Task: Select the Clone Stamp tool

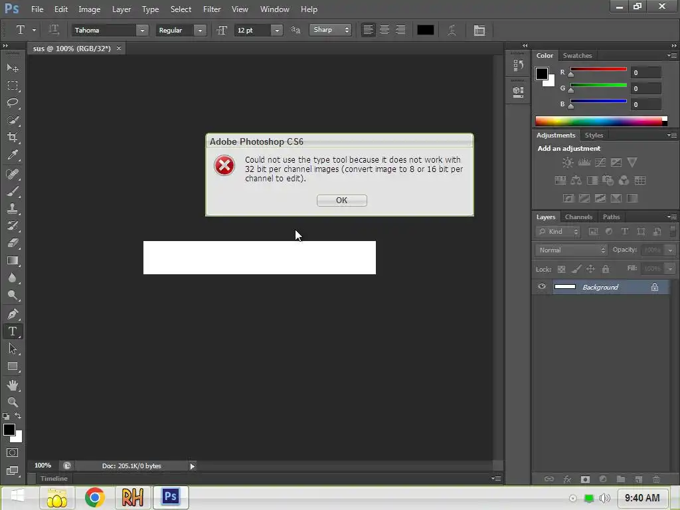Action: point(13,209)
